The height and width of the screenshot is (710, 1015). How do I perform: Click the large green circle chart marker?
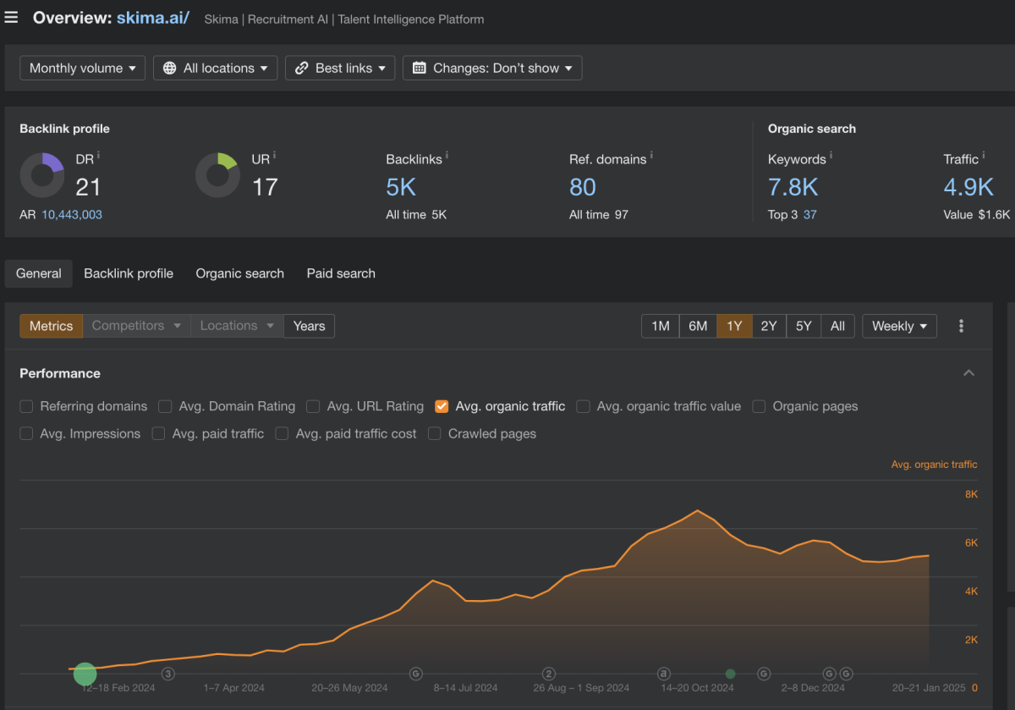(85, 674)
